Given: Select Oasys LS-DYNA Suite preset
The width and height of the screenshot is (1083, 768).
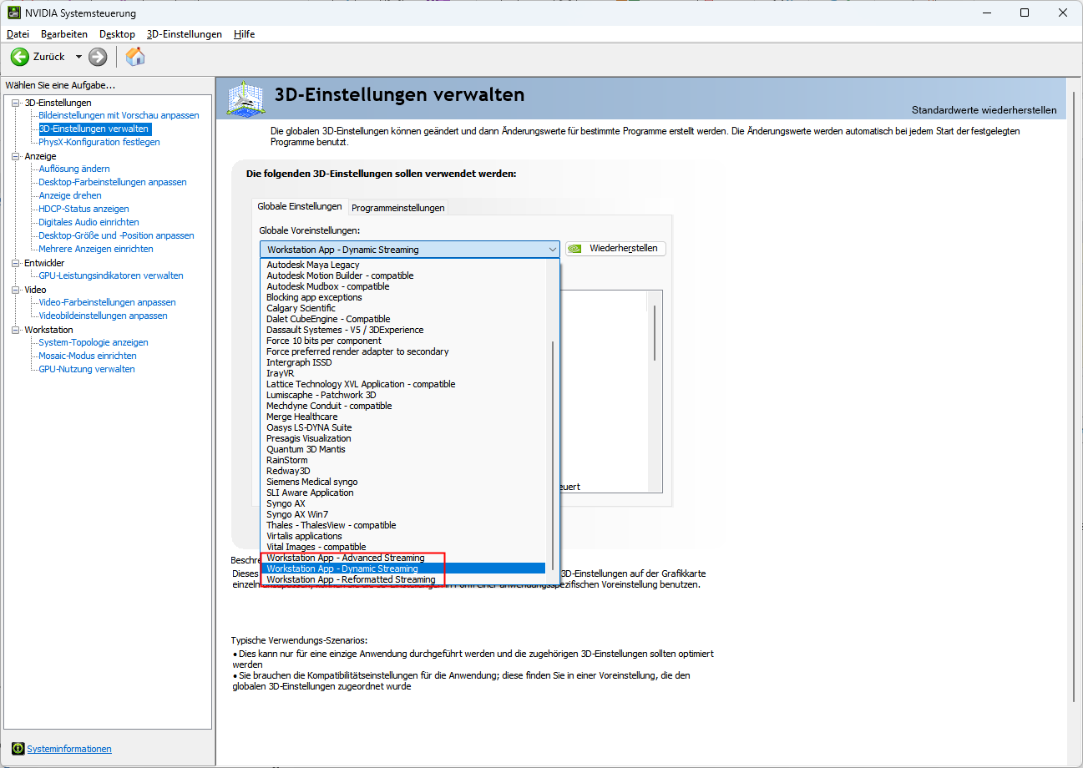Looking at the screenshot, I should [402, 427].
